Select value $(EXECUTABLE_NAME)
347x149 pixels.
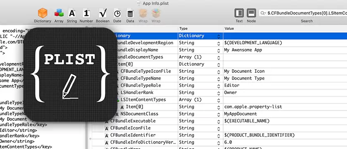point(247,121)
